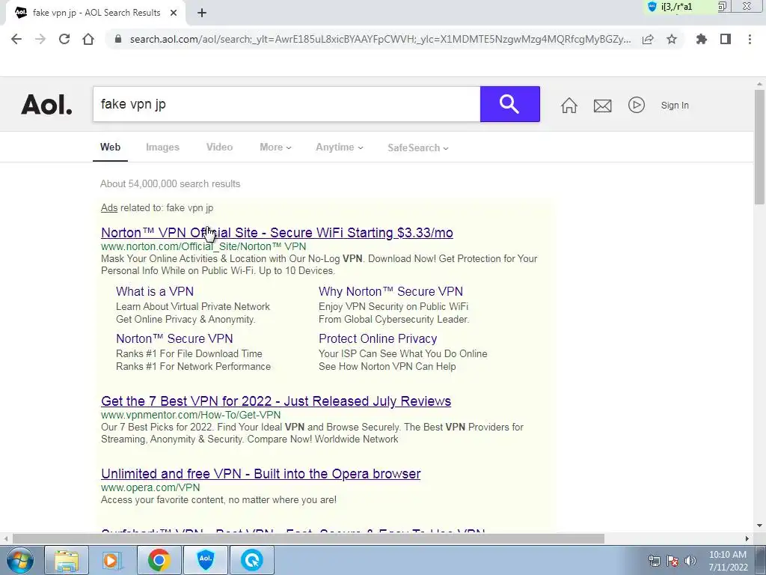Image resolution: width=766 pixels, height=575 pixels.
Task: Click the Action Center flag tray icon
Action: 672,561
